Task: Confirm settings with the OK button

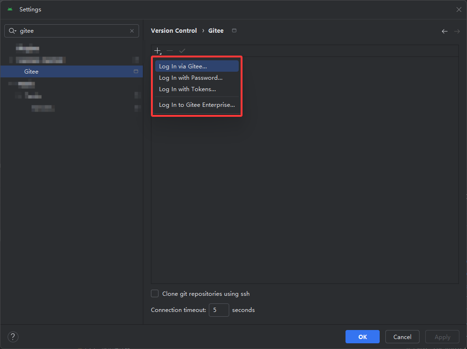Action: click(362, 337)
